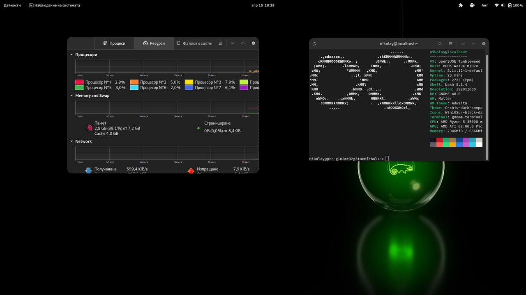Open a new tab in Terminal

[314, 43]
